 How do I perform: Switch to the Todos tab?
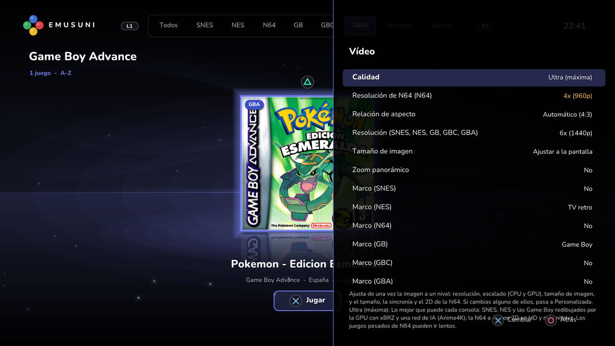coord(169,25)
